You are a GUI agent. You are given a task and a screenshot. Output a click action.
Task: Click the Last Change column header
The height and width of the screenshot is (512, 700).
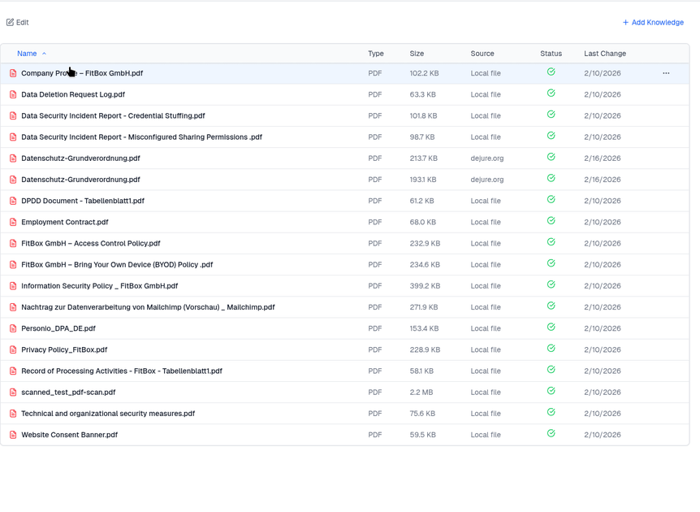604,53
